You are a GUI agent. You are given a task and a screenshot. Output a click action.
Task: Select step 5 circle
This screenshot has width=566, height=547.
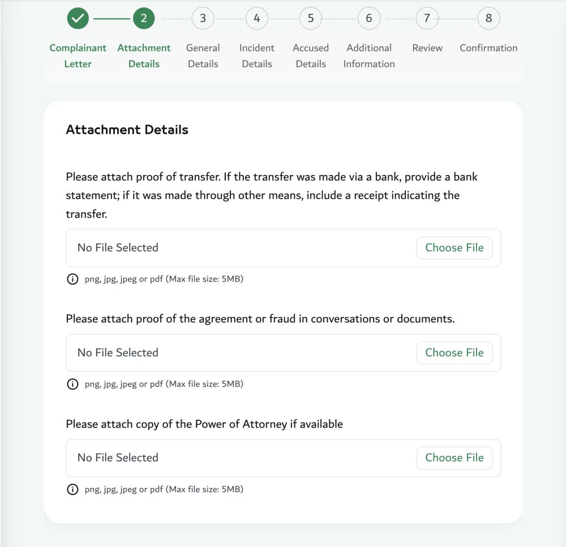311,18
